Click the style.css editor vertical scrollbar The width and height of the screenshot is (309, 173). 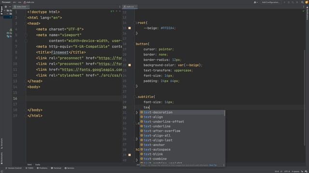[x=305, y=98]
